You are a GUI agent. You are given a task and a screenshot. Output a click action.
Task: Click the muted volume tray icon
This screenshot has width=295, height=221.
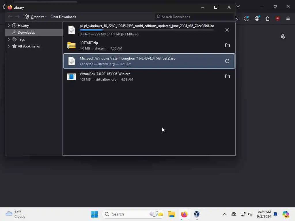click(250, 214)
